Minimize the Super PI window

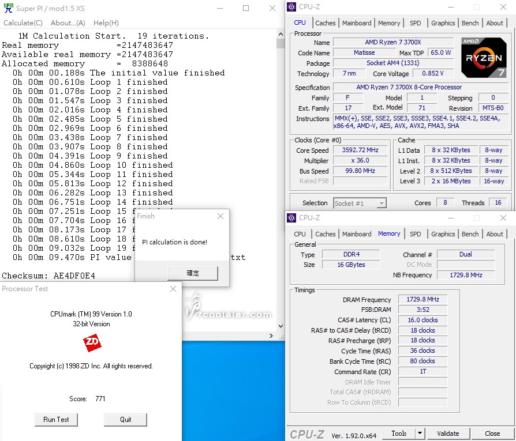click(x=220, y=8)
